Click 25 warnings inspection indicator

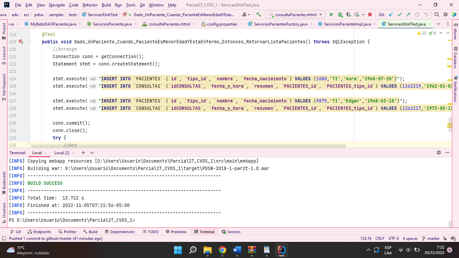click(x=422, y=33)
